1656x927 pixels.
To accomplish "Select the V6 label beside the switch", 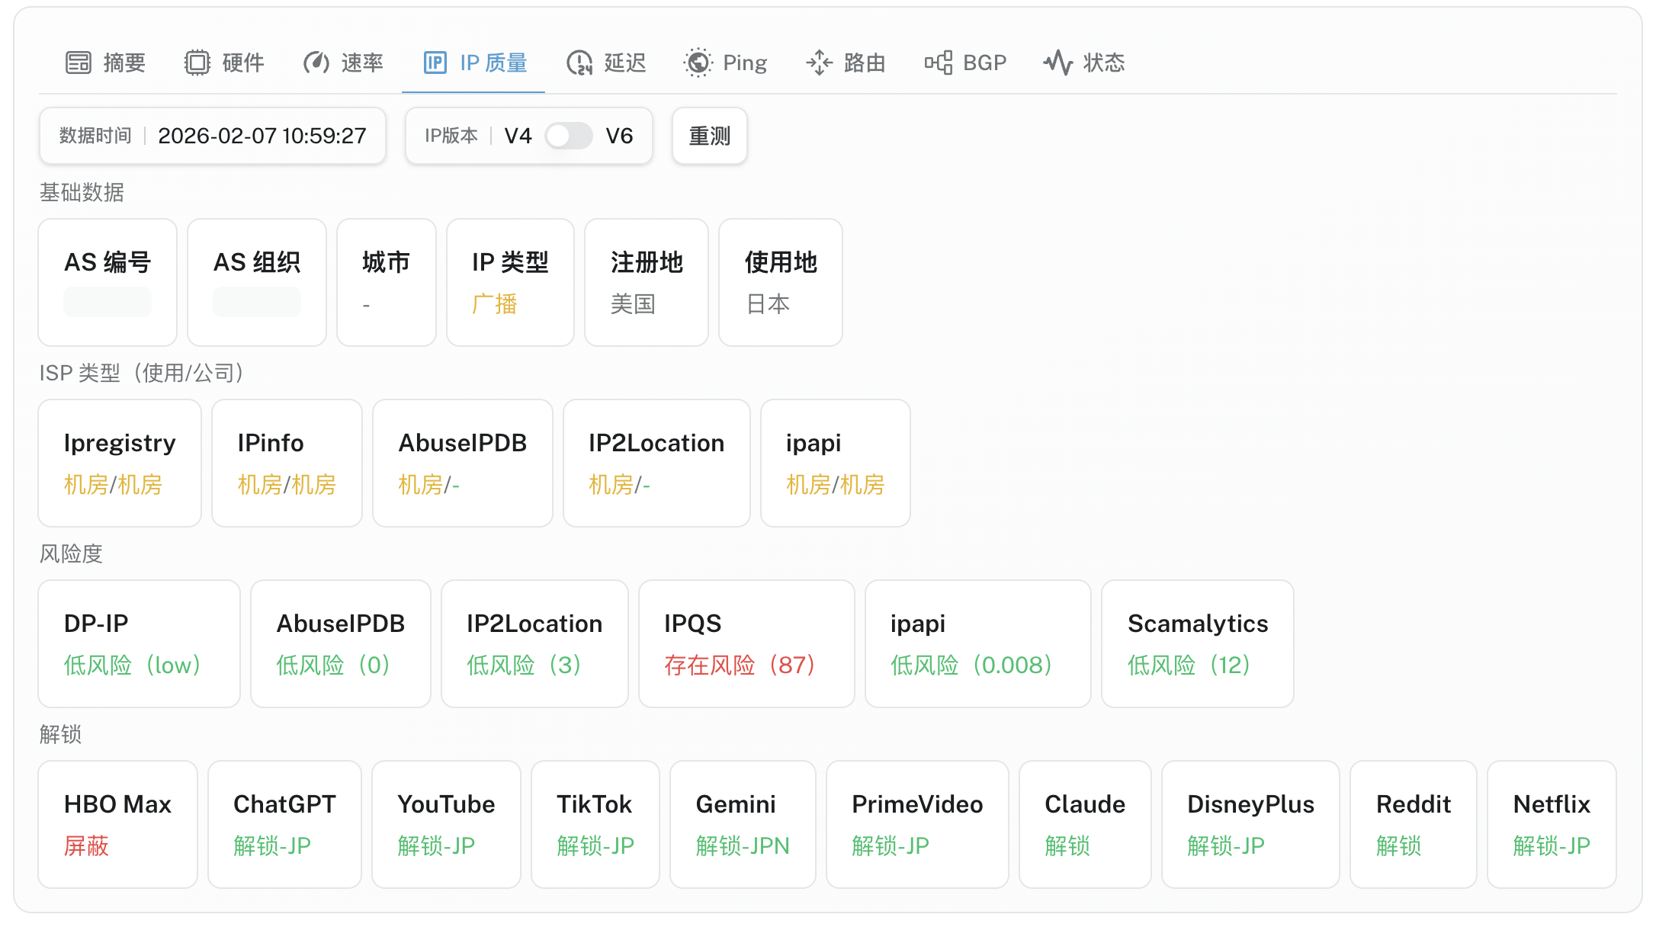I will click(619, 136).
